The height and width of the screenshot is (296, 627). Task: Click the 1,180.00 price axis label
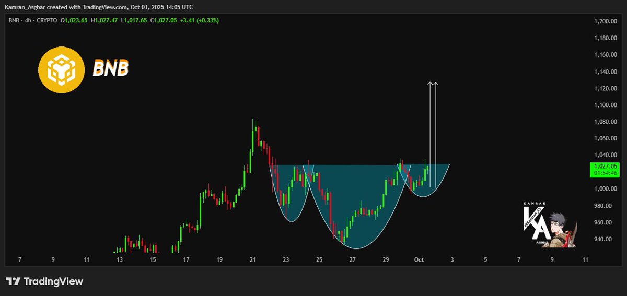[606, 38]
